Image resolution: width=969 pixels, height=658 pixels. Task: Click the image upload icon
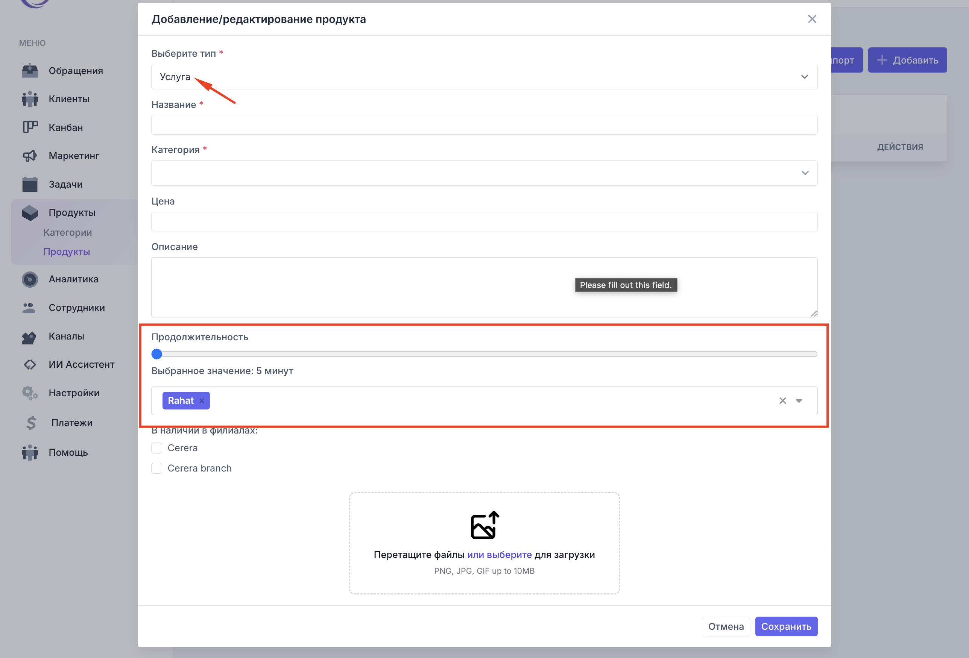(x=484, y=525)
